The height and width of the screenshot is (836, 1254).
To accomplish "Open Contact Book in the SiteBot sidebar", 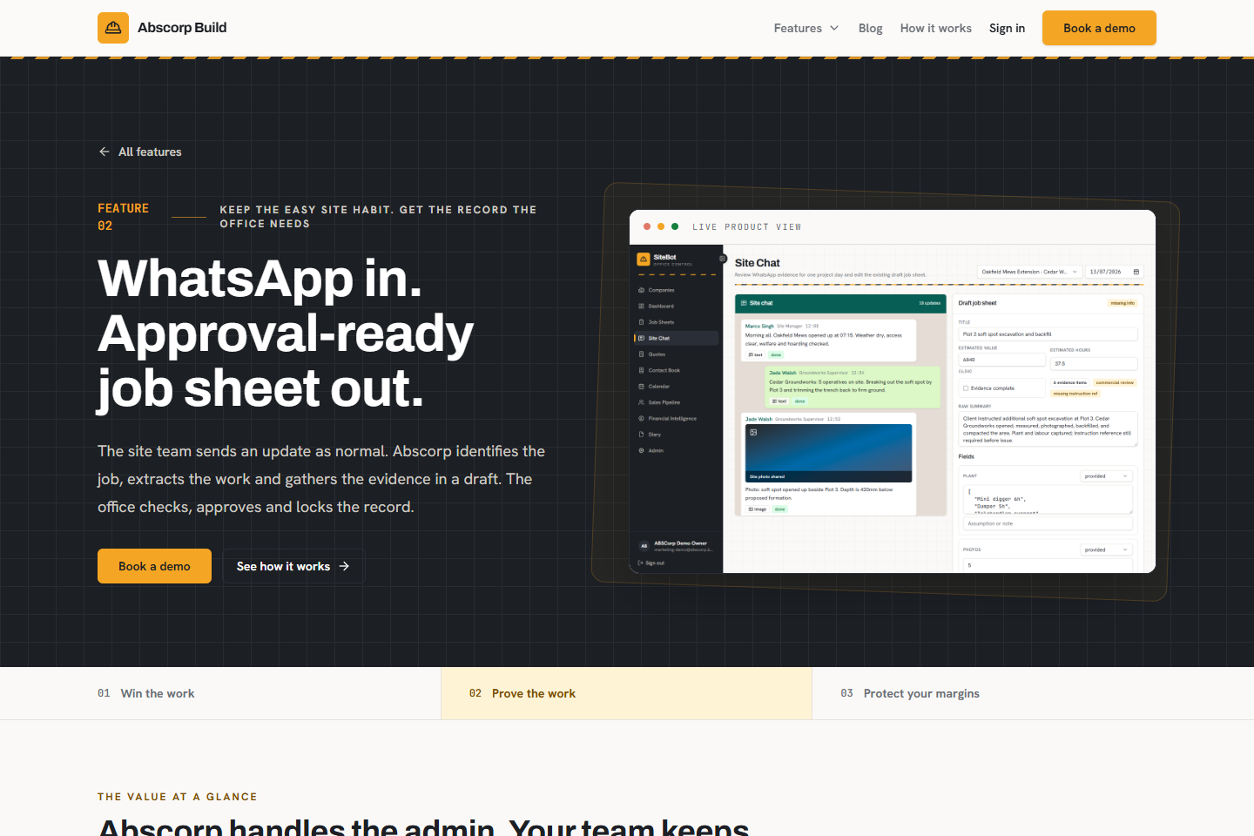I will (677, 370).
